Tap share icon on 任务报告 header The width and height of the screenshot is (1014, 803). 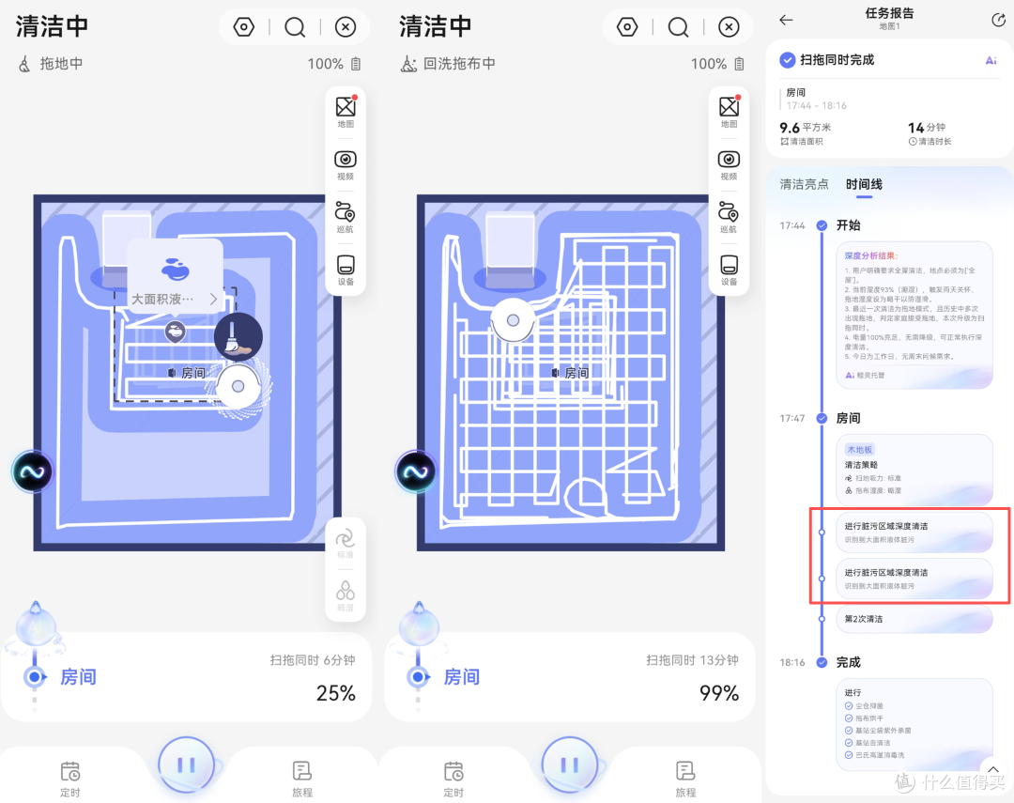coord(998,20)
